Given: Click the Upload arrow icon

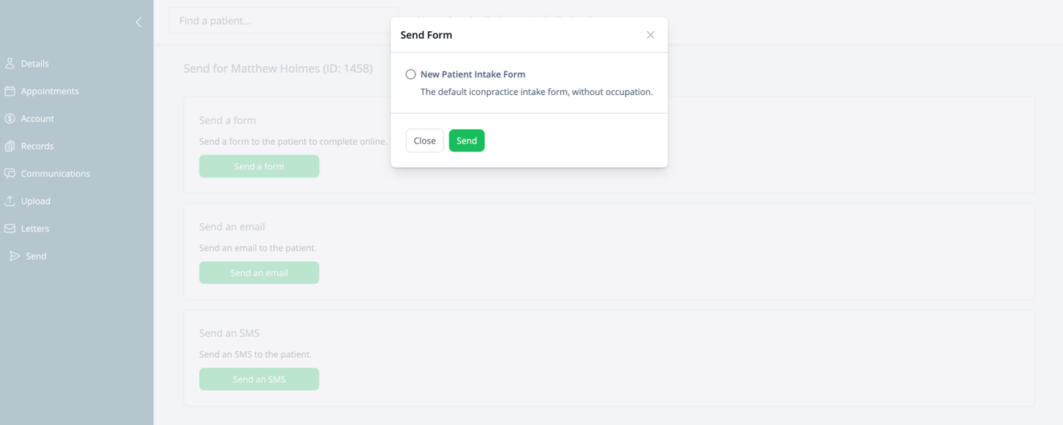Looking at the screenshot, I should point(10,201).
